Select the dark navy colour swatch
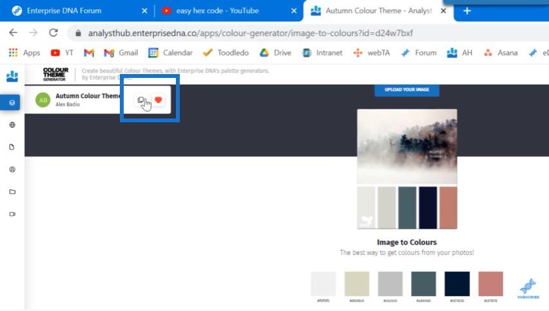Viewport: 549px width, 311px height. [x=457, y=284]
